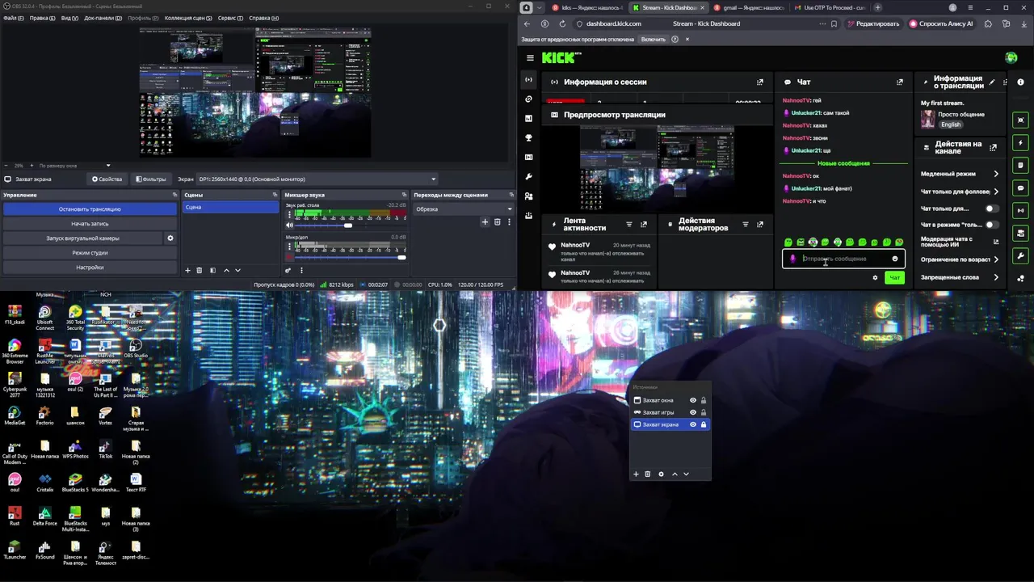Toggle visibility of Захват экрана source

tap(692, 424)
